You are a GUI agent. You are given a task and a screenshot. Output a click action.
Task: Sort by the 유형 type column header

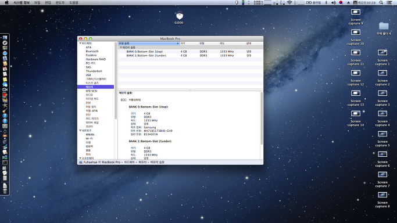pyautogui.click(x=209, y=44)
